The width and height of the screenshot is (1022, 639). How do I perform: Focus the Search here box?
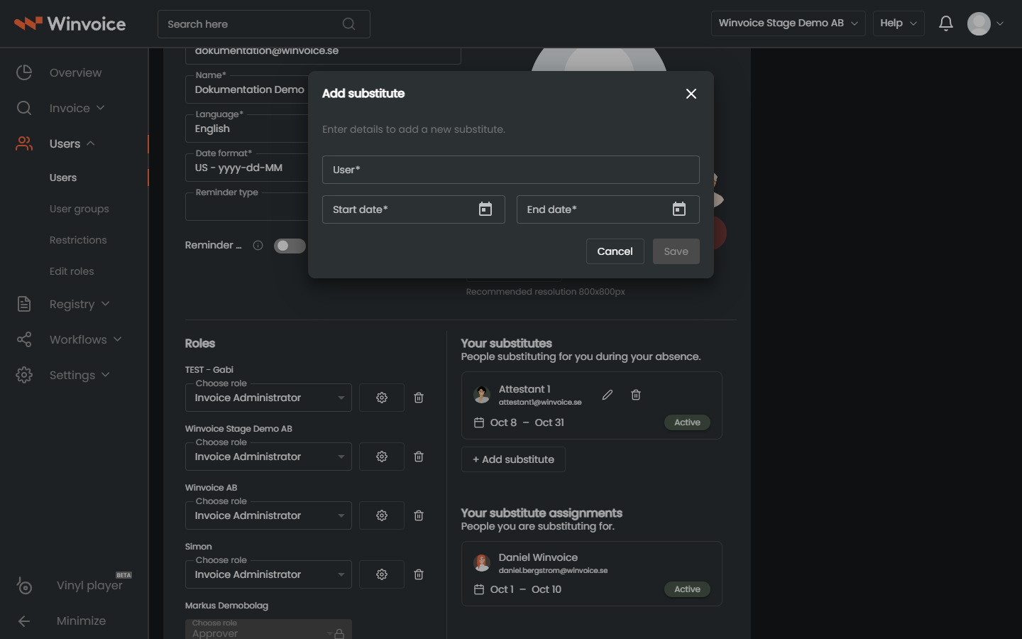tap(264, 24)
